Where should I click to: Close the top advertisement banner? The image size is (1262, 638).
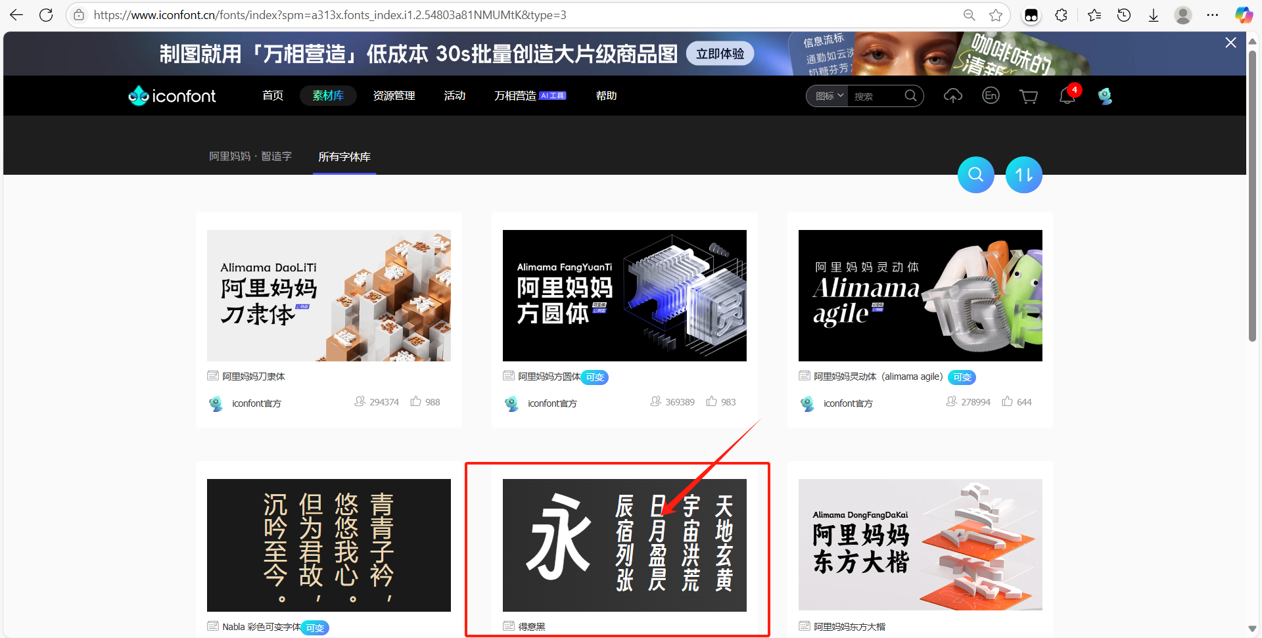[x=1230, y=43]
